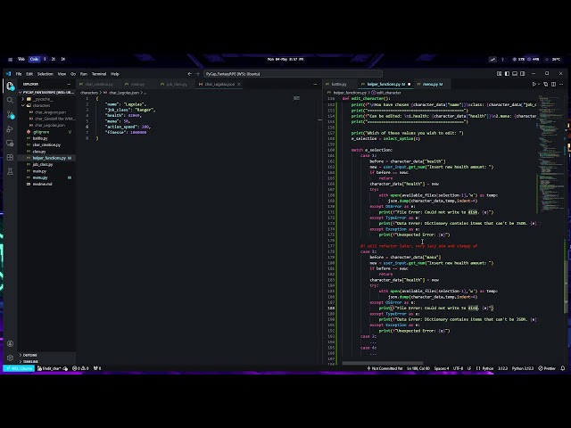Open more actions in left editor group
Screen dimensions: 571x428
click(x=315, y=84)
